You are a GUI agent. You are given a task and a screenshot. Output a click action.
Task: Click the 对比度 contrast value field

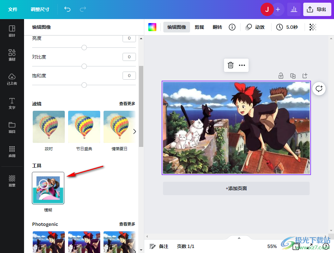[129, 57]
